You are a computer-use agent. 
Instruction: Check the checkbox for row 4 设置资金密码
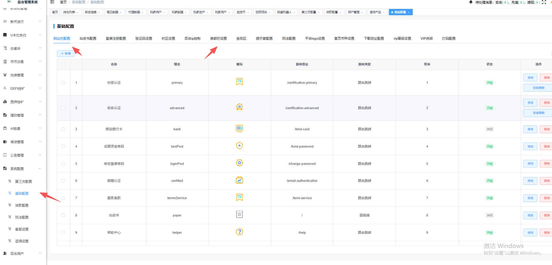63,146
